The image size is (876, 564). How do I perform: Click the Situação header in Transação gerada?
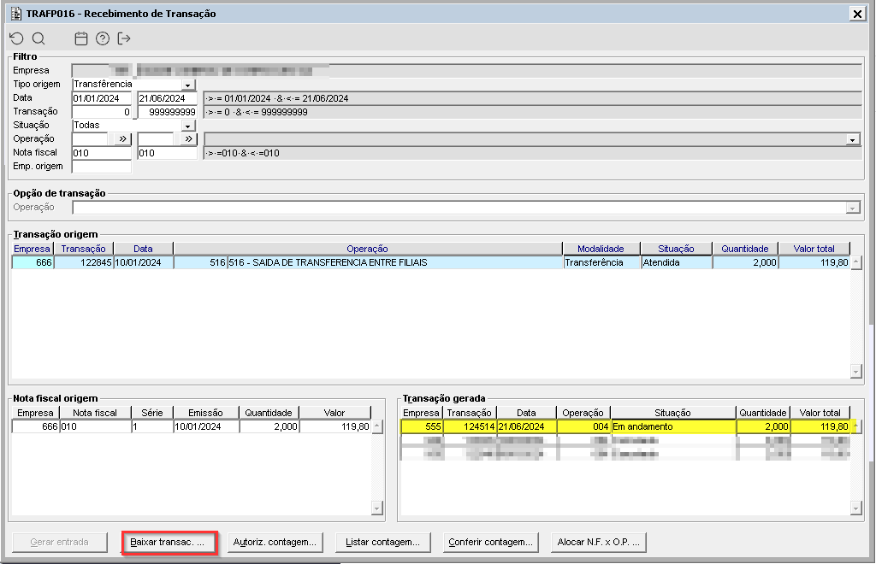coord(672,413)
